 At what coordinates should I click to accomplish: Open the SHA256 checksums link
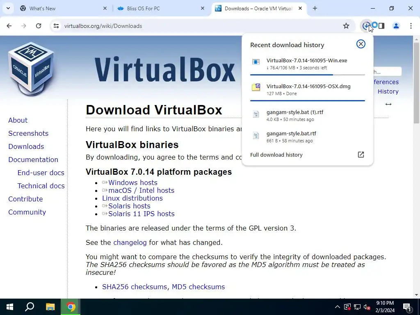(x=134, y=287)
